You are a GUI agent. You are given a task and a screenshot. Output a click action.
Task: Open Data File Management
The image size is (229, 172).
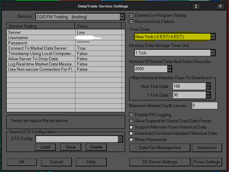(159, 147)
